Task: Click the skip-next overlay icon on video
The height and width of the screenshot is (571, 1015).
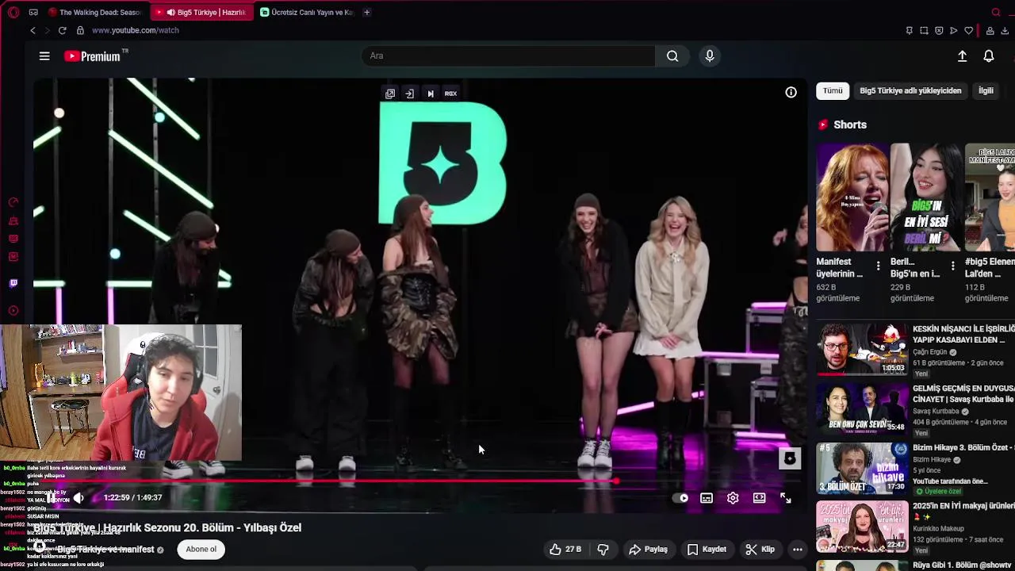Action: click(x=431, y=94)
